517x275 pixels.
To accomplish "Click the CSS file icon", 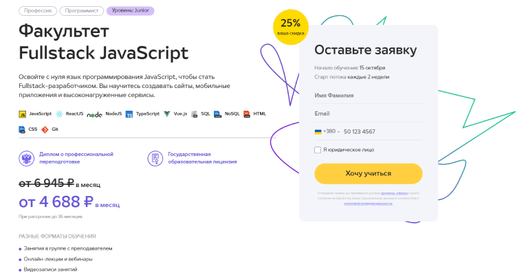I will pyautogui.click(x=22, y=129).
